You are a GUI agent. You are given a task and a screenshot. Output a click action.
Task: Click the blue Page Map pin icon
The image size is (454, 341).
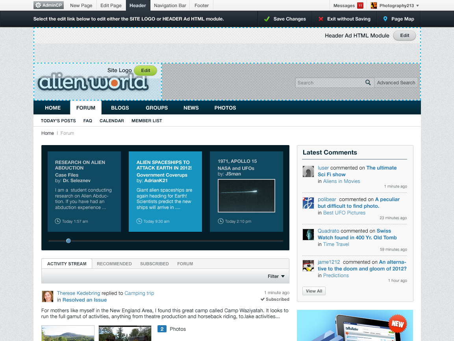(385, 19)
